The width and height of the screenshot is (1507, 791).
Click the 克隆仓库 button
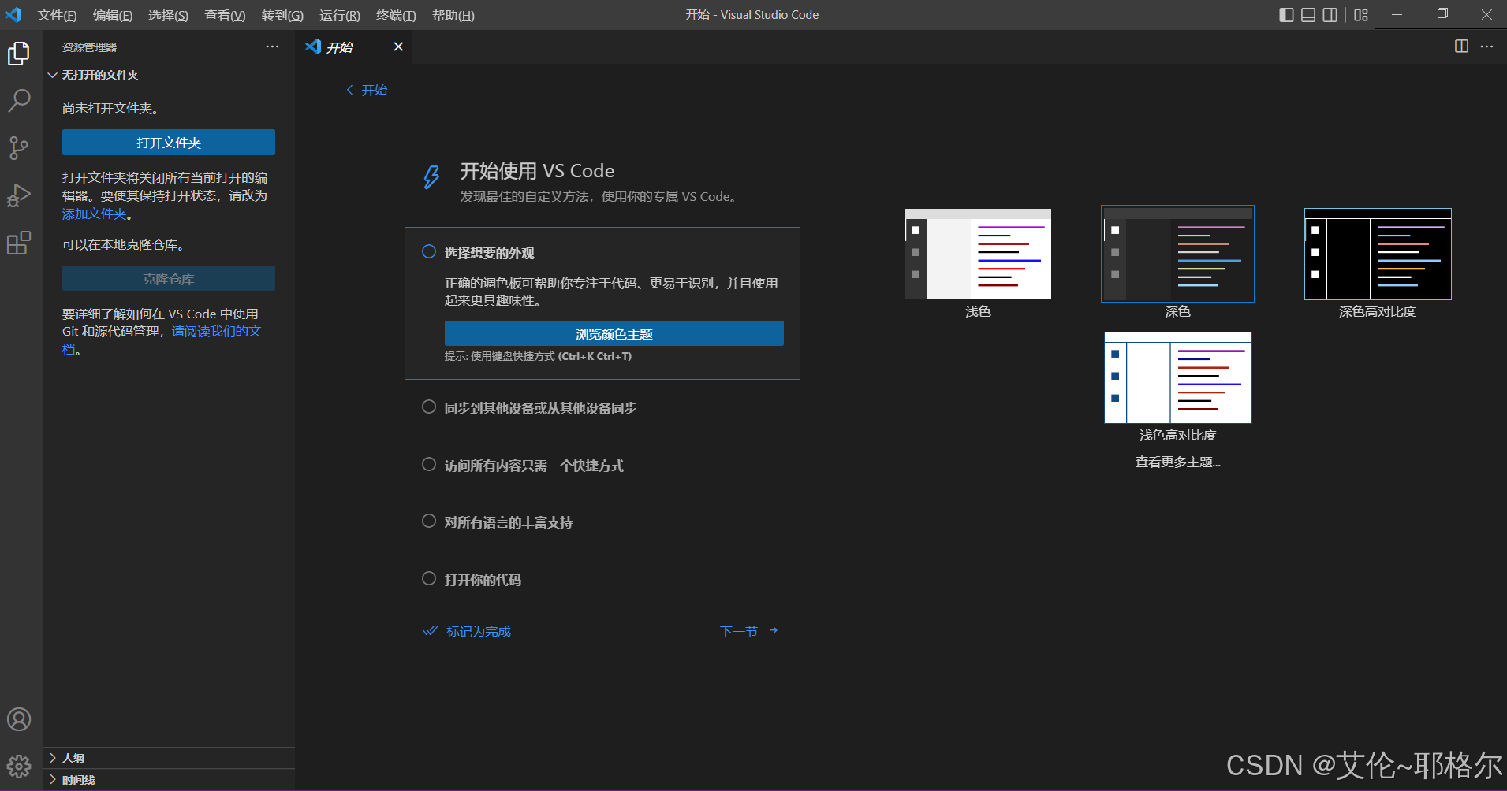[x=169, y=279]
